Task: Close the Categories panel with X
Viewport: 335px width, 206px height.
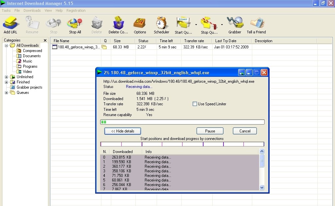Action: 45,40
